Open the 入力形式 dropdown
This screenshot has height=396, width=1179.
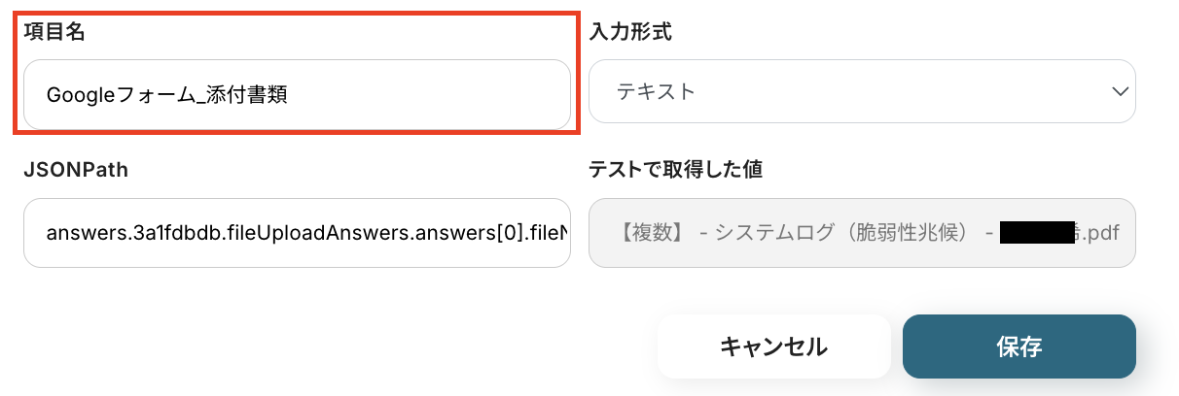click(862, 91)
